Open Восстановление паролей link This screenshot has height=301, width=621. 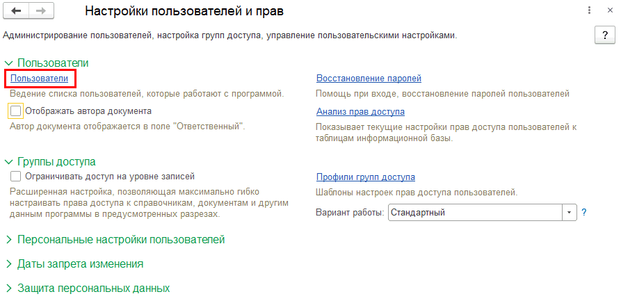pyautogui.click(x=369, y=79)
